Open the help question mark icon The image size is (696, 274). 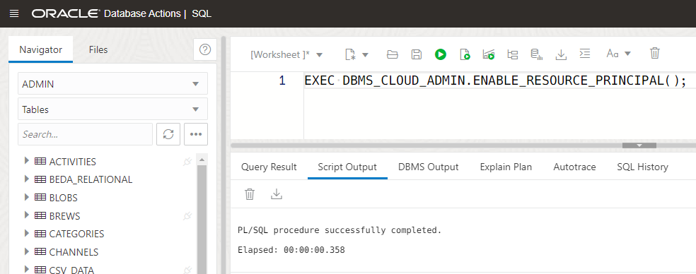click(205, 49)
